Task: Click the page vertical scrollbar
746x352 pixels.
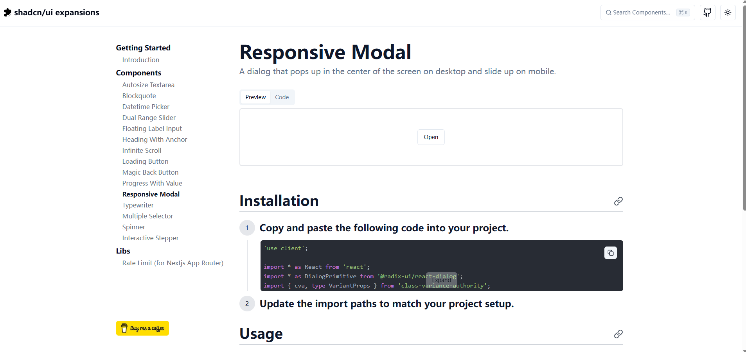Action: click(x=744, y=117)
